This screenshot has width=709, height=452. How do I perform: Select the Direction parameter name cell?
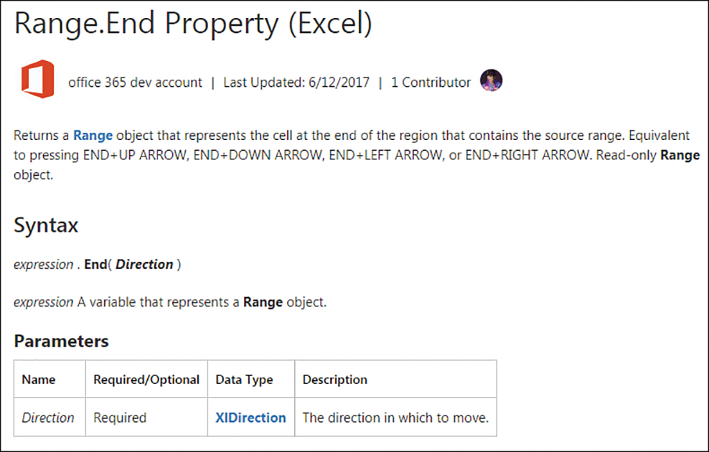[48, 417]
